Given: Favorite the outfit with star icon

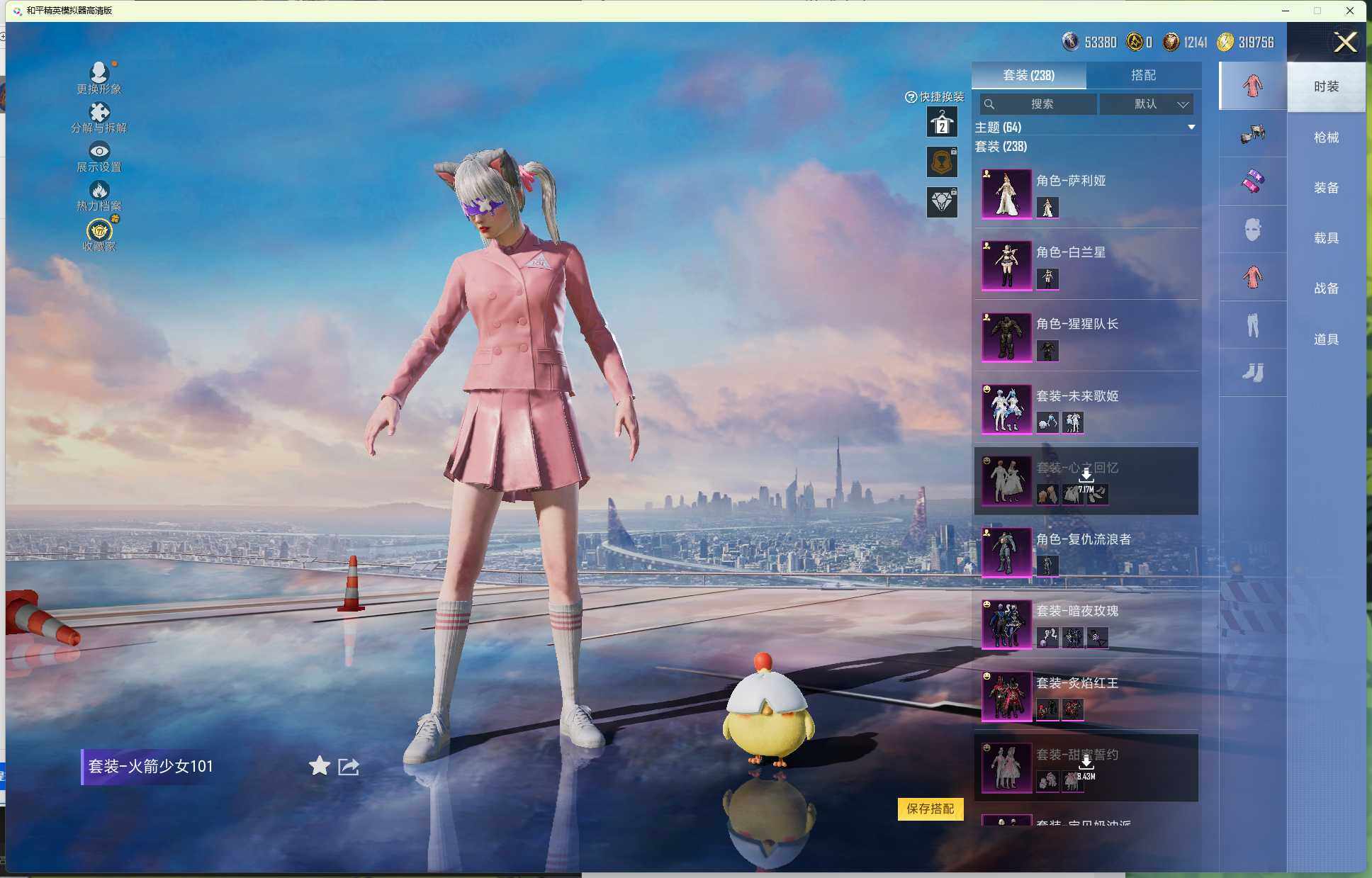Looking at the screenshot, I should pos(320,766).
